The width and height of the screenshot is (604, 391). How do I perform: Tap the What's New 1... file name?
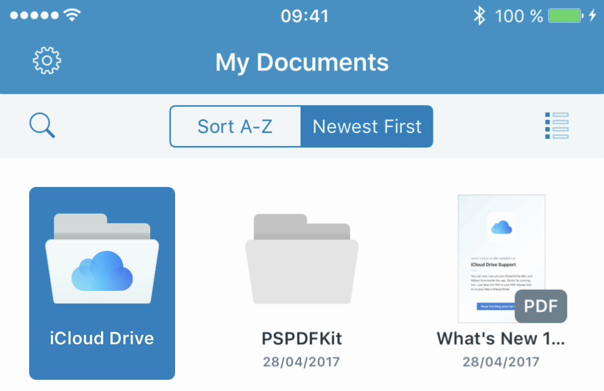pyautogui.click(x=501, y=338)
